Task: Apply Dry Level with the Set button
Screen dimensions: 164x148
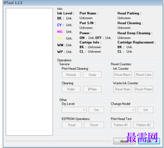Action: click(x=96, y=110)
